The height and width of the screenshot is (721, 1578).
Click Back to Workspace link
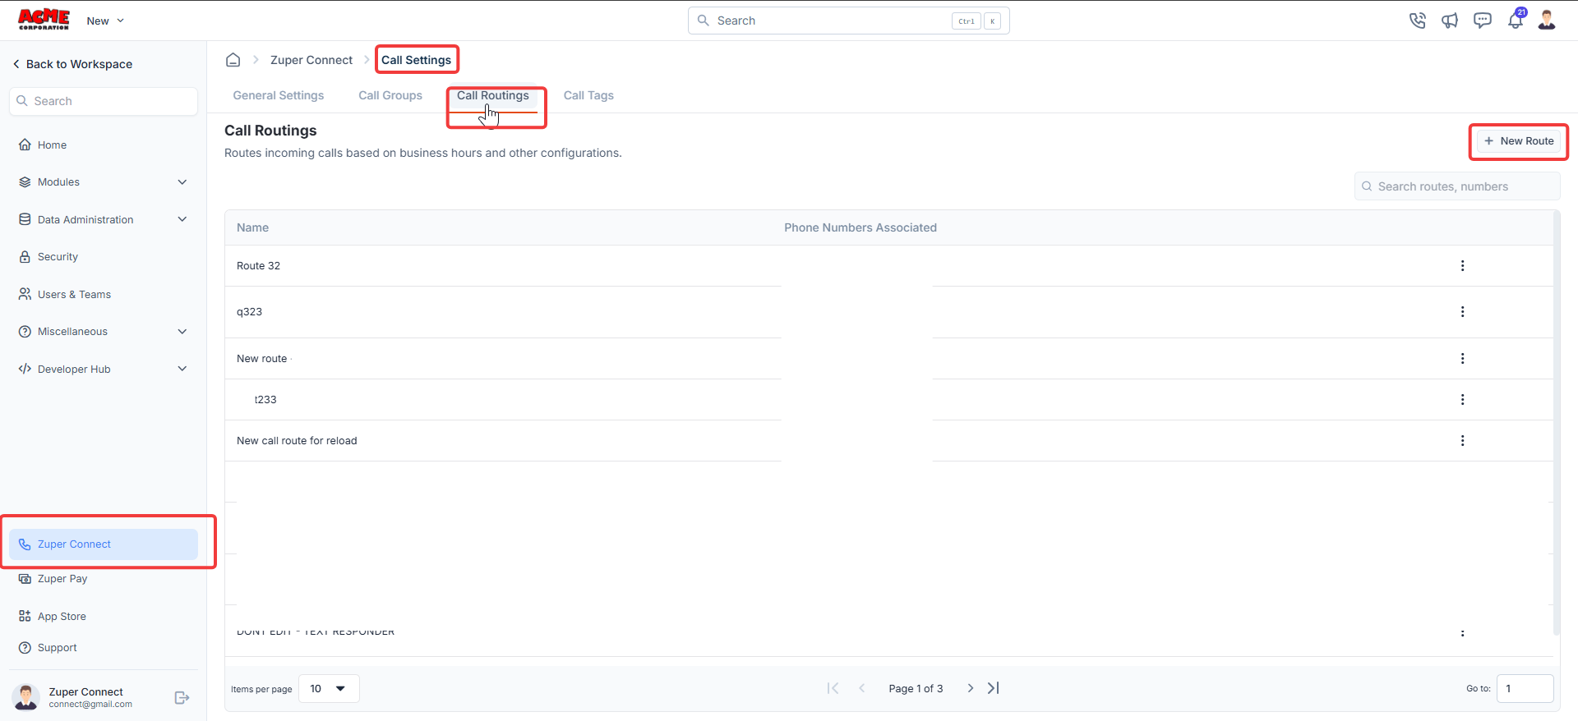tap(72, 64)
